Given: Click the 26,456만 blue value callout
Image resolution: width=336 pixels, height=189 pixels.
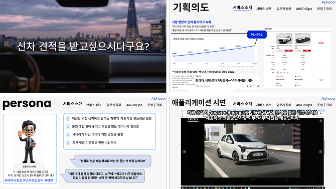Looking at the screenshot, I should pos(257,35).
